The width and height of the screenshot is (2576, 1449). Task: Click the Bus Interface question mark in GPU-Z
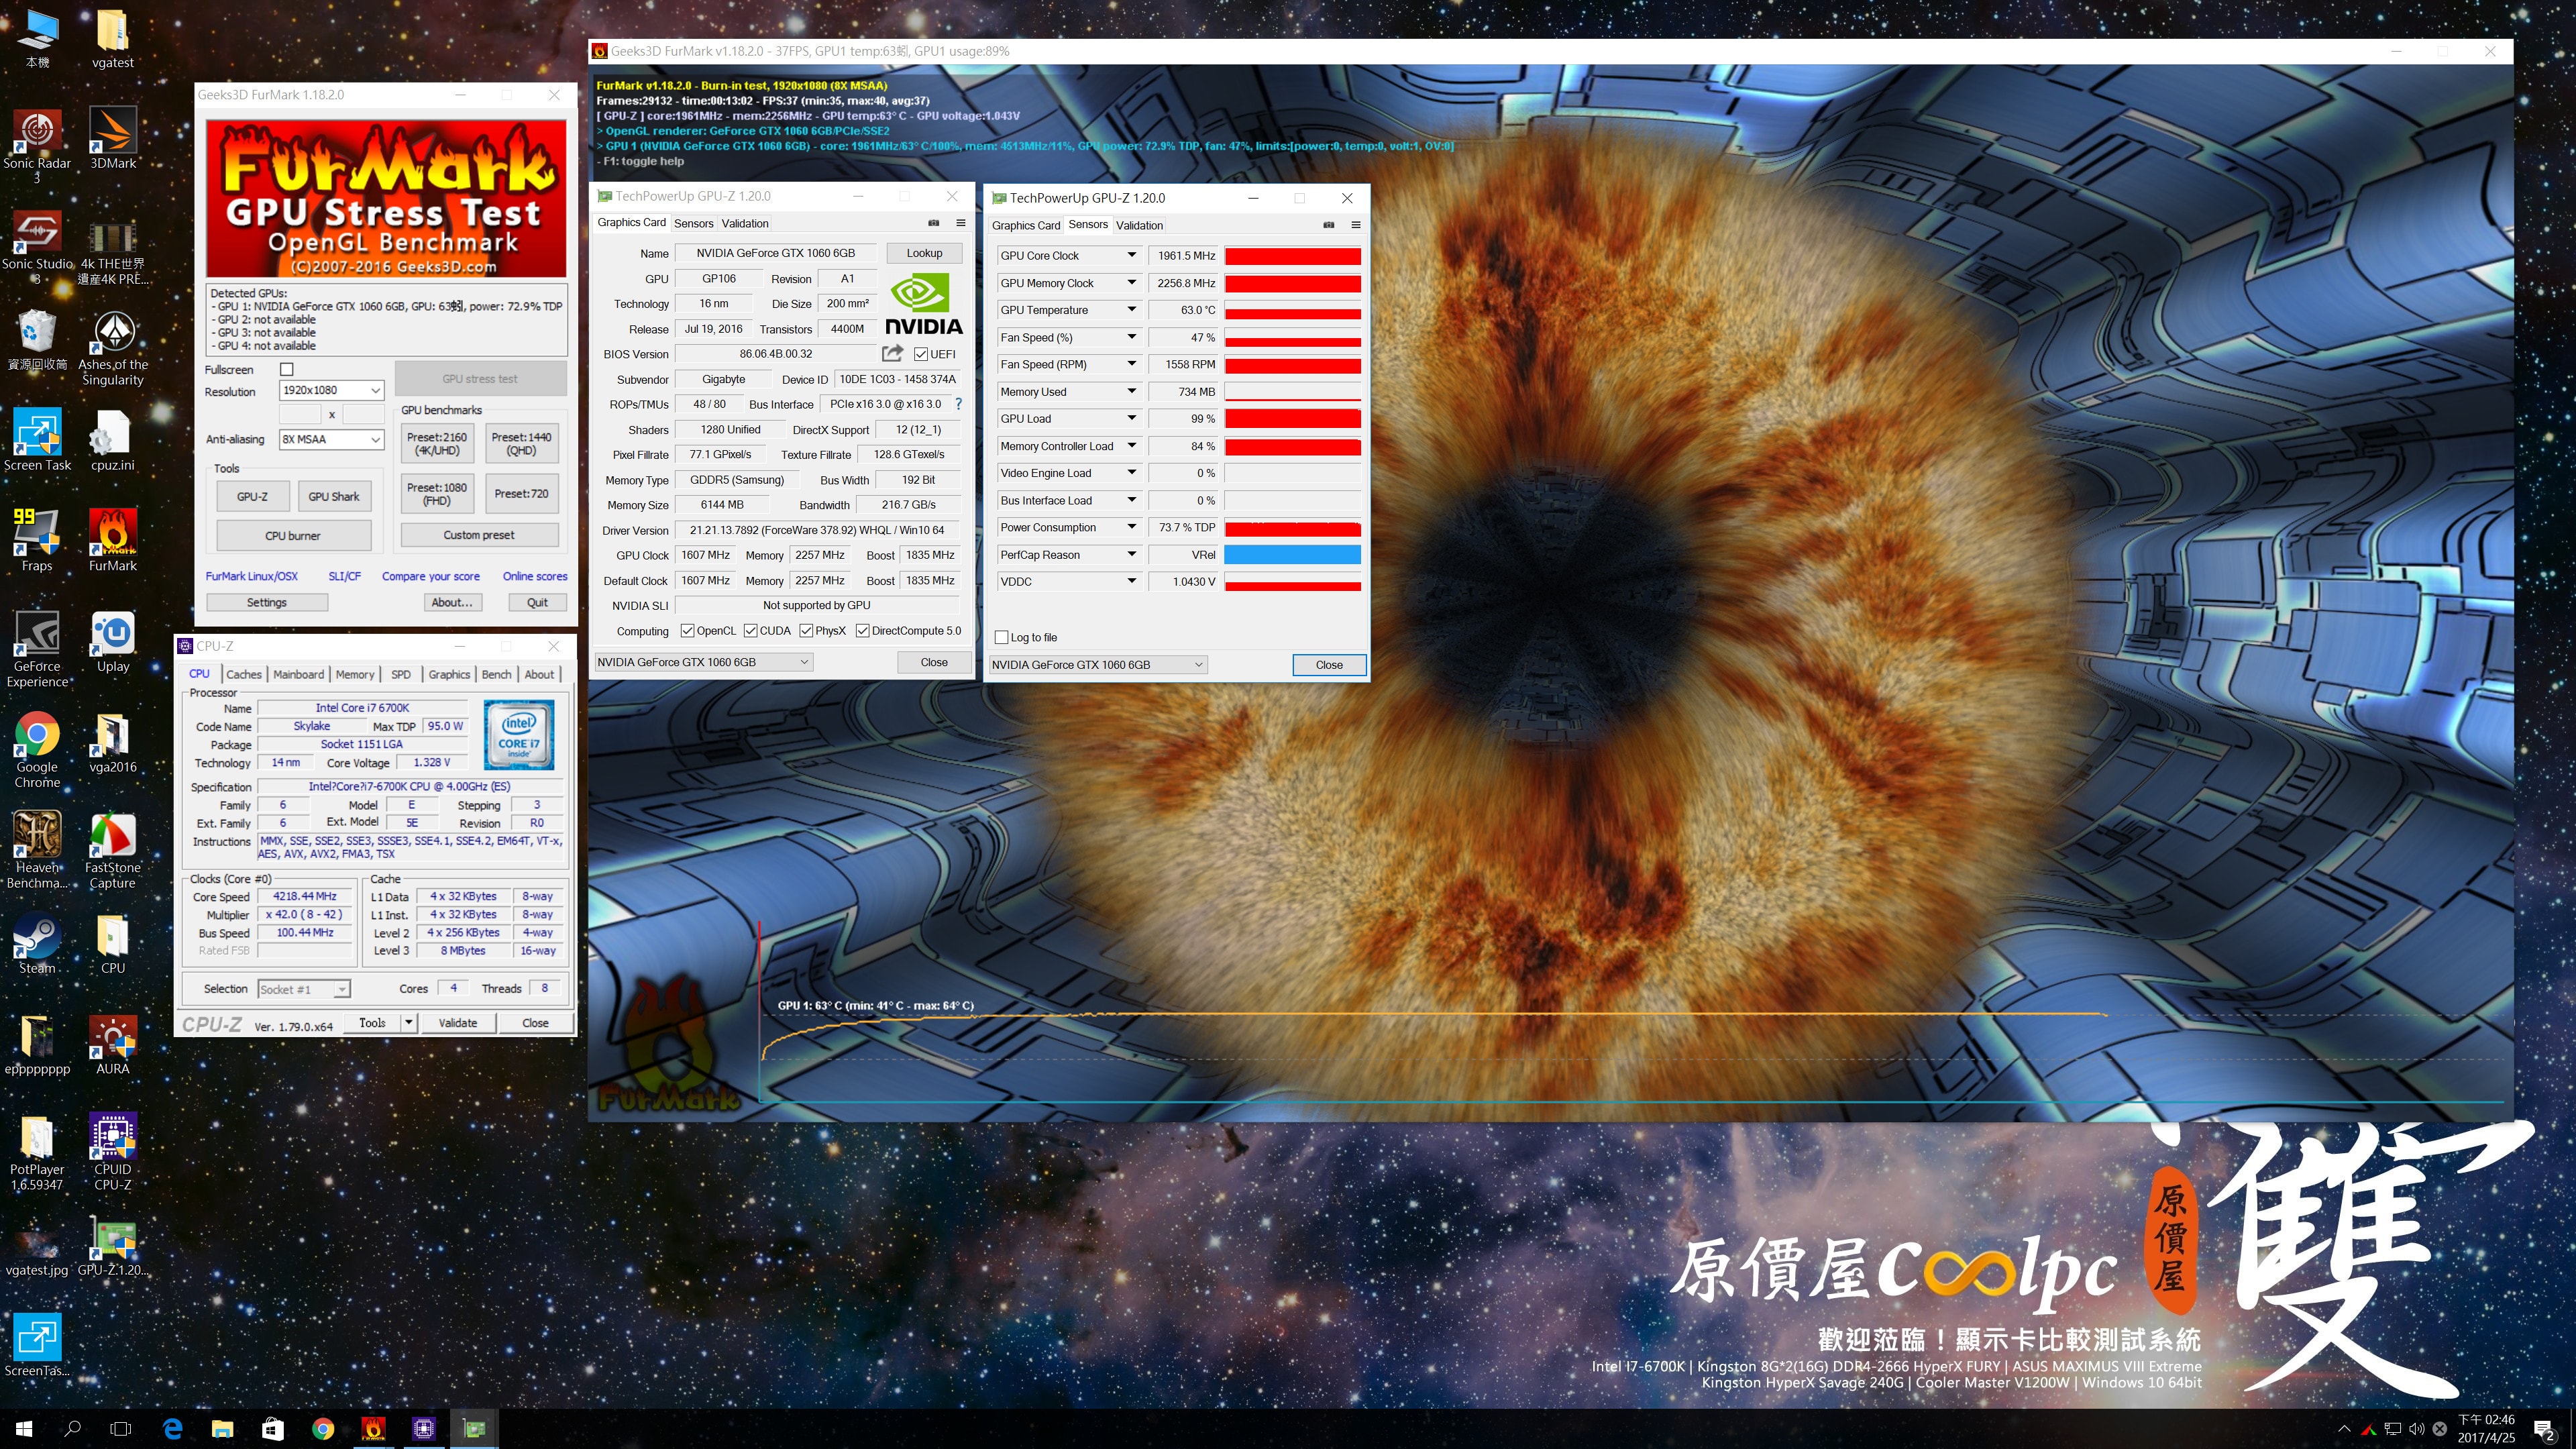(958, 404)
